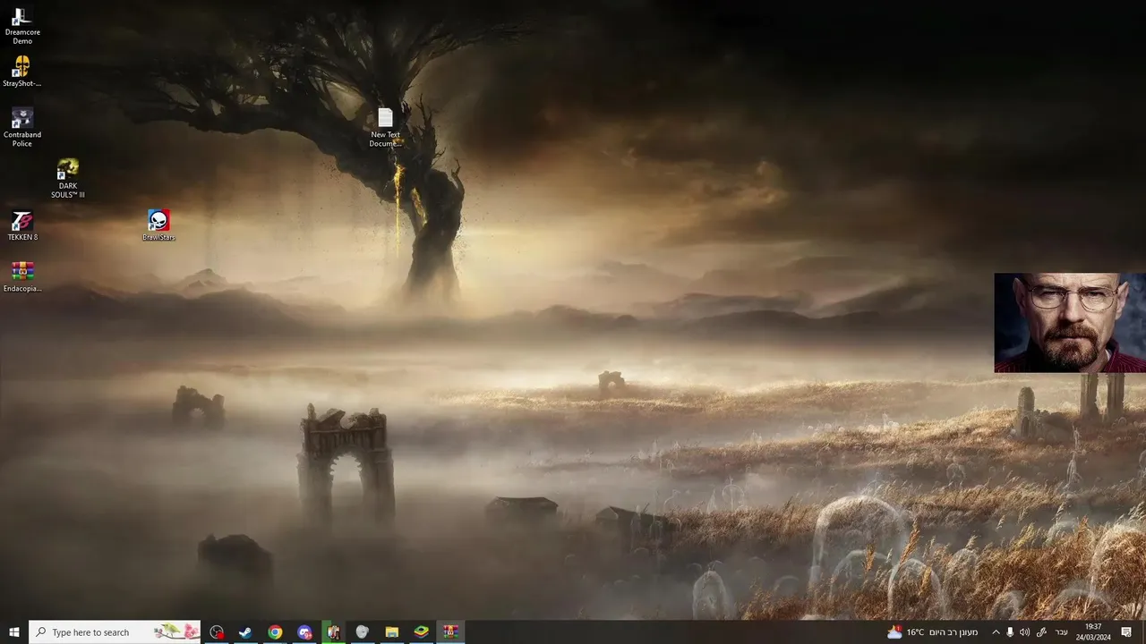Switch to WinRAR in the taskbar
The height and width of the screenshot is (644, 1146).
click(450, 632)
